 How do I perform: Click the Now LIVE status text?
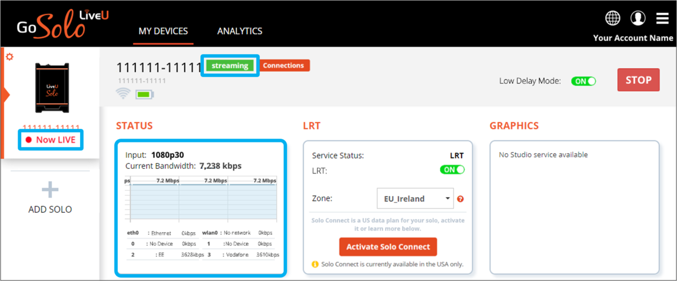pos(55,140)
